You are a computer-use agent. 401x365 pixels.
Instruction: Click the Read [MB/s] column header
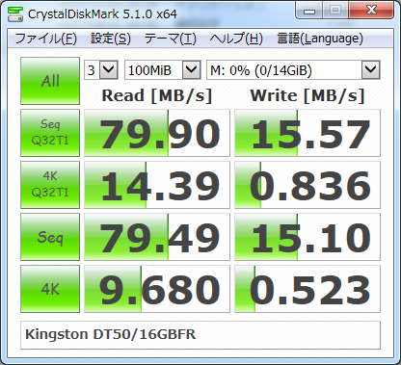[157, 95]
